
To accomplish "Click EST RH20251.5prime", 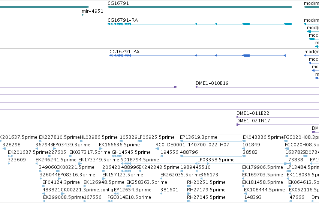I will pyautogui.click(x=206, y=182).
